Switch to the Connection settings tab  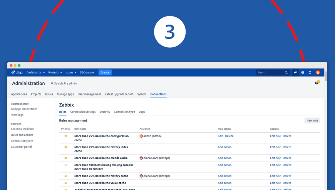[x=83, y=112]
